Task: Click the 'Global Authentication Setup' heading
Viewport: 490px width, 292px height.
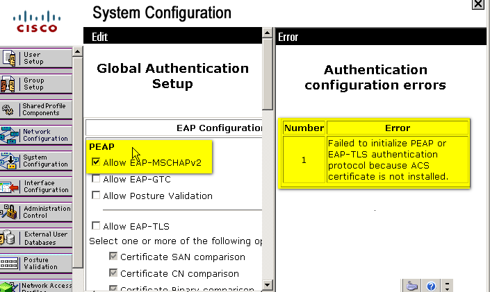Action: pos(172,76)
